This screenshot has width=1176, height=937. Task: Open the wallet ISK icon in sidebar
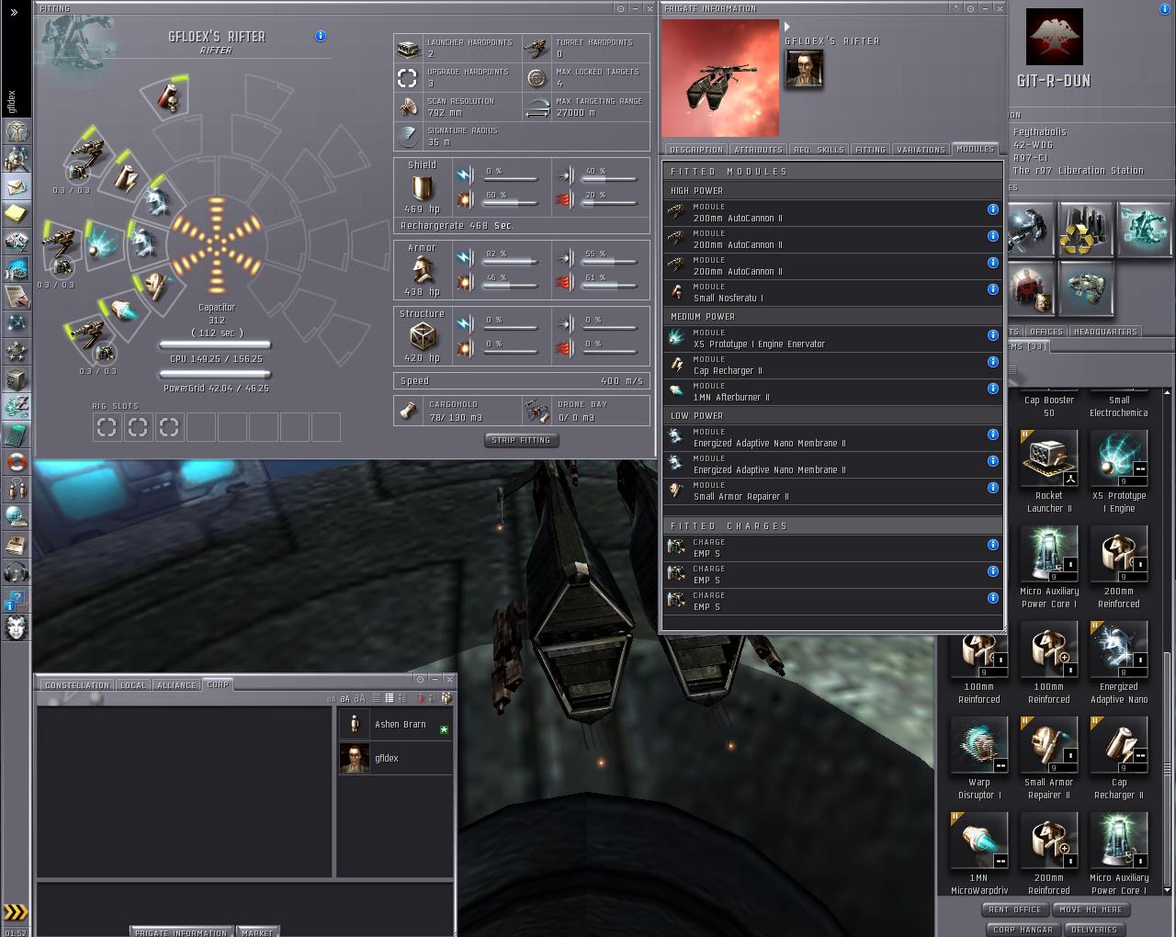point(16,406)
